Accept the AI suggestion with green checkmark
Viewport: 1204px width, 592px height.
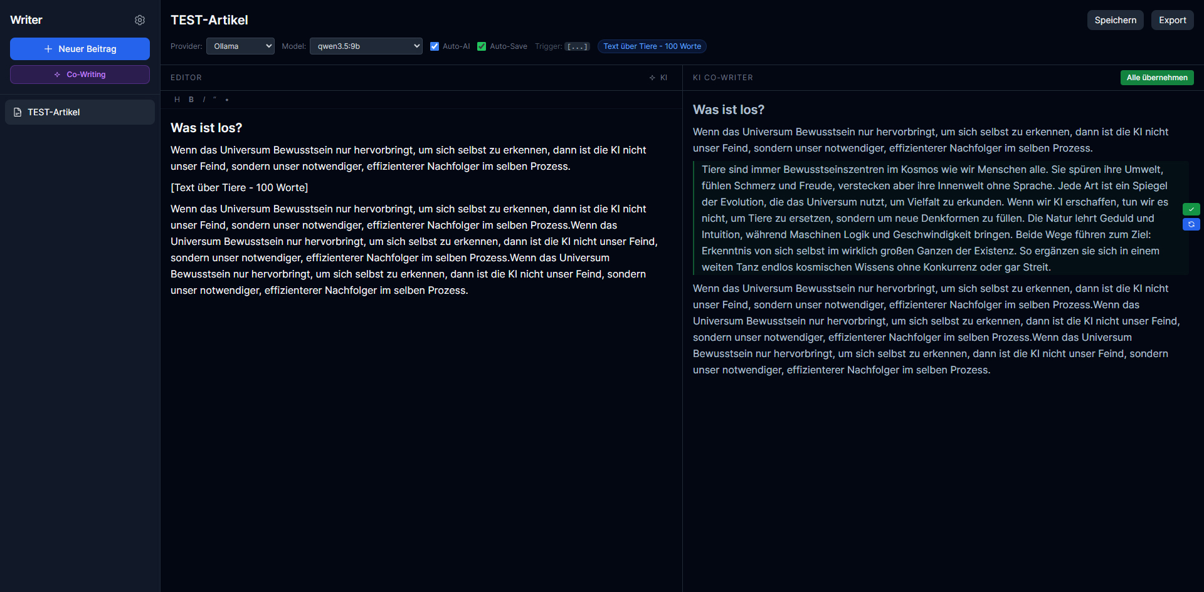tap(1191, 209)
